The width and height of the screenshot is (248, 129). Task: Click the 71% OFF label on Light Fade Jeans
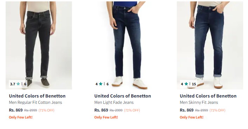132,110
